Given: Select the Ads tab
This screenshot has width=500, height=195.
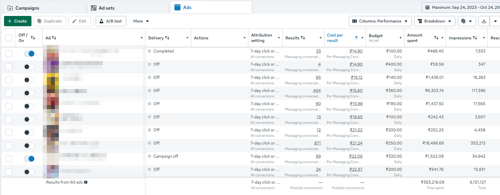Looking at the screenshot, I should click(x=211, y=7).
